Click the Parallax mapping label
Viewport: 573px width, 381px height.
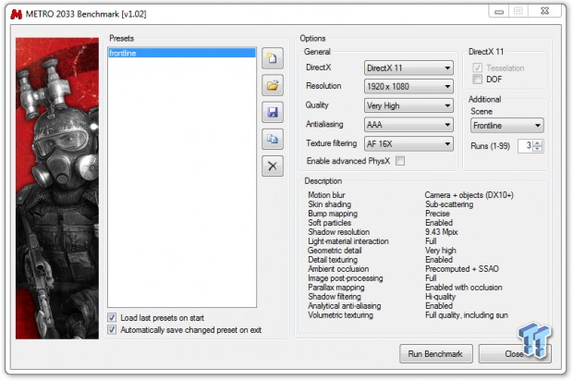(x=336, y=288)
